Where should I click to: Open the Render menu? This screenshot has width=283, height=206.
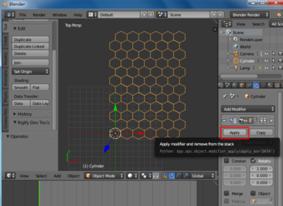[39, 15]
